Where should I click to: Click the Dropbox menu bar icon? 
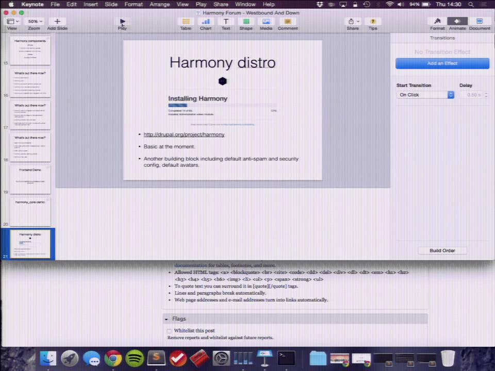(x=320, y=5)
